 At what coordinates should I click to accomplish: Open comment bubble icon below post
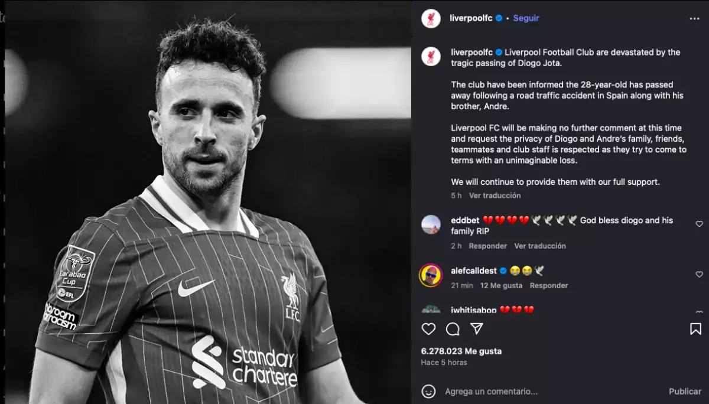(453, 329)
